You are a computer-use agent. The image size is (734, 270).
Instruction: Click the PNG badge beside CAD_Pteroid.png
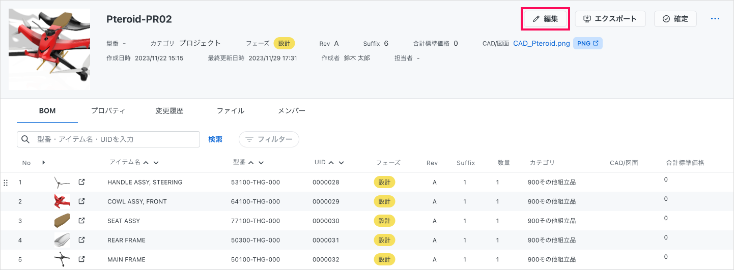coord(587,43)
